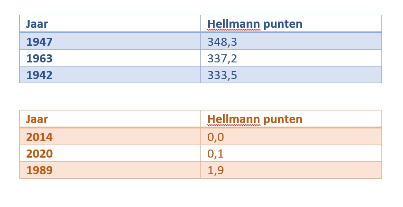The width and height of the screenshot is (403, 207).
Task: Place cursor in the 0,1 cell
Action: (215, 154)
